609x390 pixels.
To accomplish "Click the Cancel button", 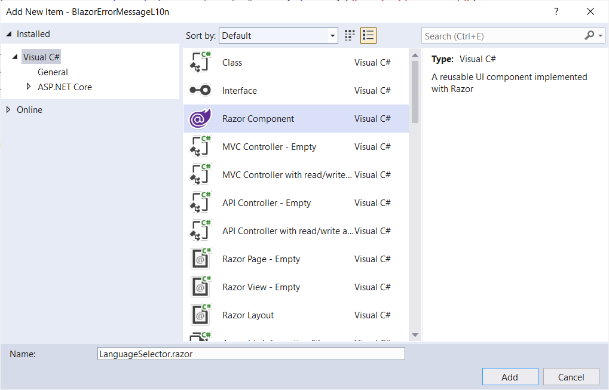I will [571, 377].
